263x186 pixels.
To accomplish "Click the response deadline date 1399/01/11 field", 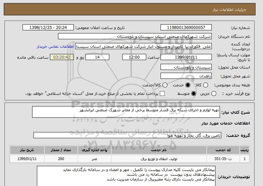I will 186,57.
